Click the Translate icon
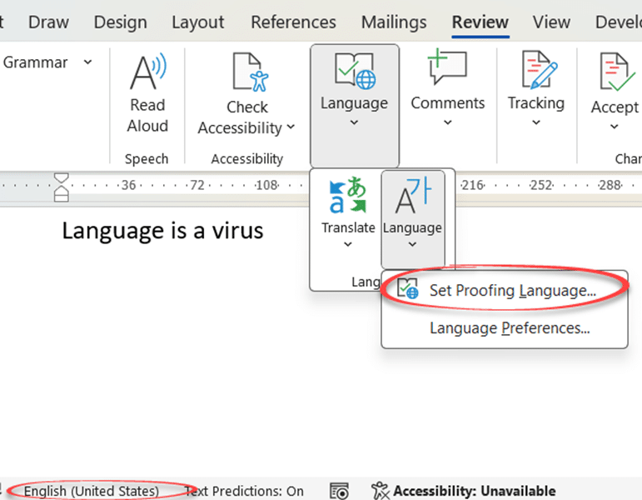642x500 pixels. coord(348,196)
